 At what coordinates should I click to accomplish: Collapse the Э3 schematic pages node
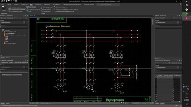click(3, 35)
